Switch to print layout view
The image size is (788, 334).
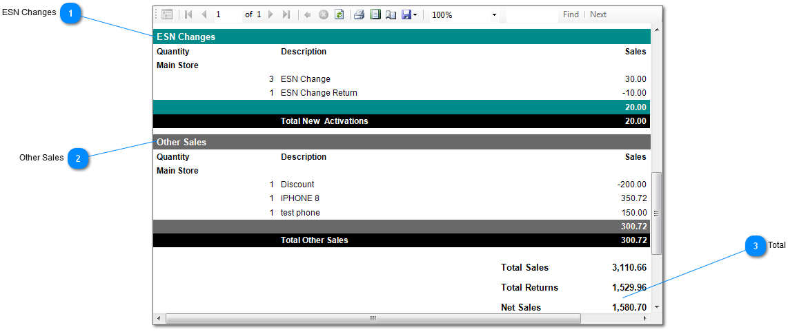pyautogui.click(x=375, y=14)
